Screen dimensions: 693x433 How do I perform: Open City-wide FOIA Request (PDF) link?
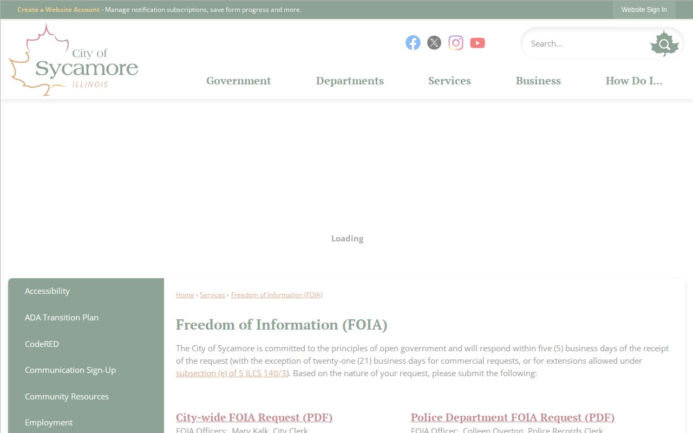point(254,417)
